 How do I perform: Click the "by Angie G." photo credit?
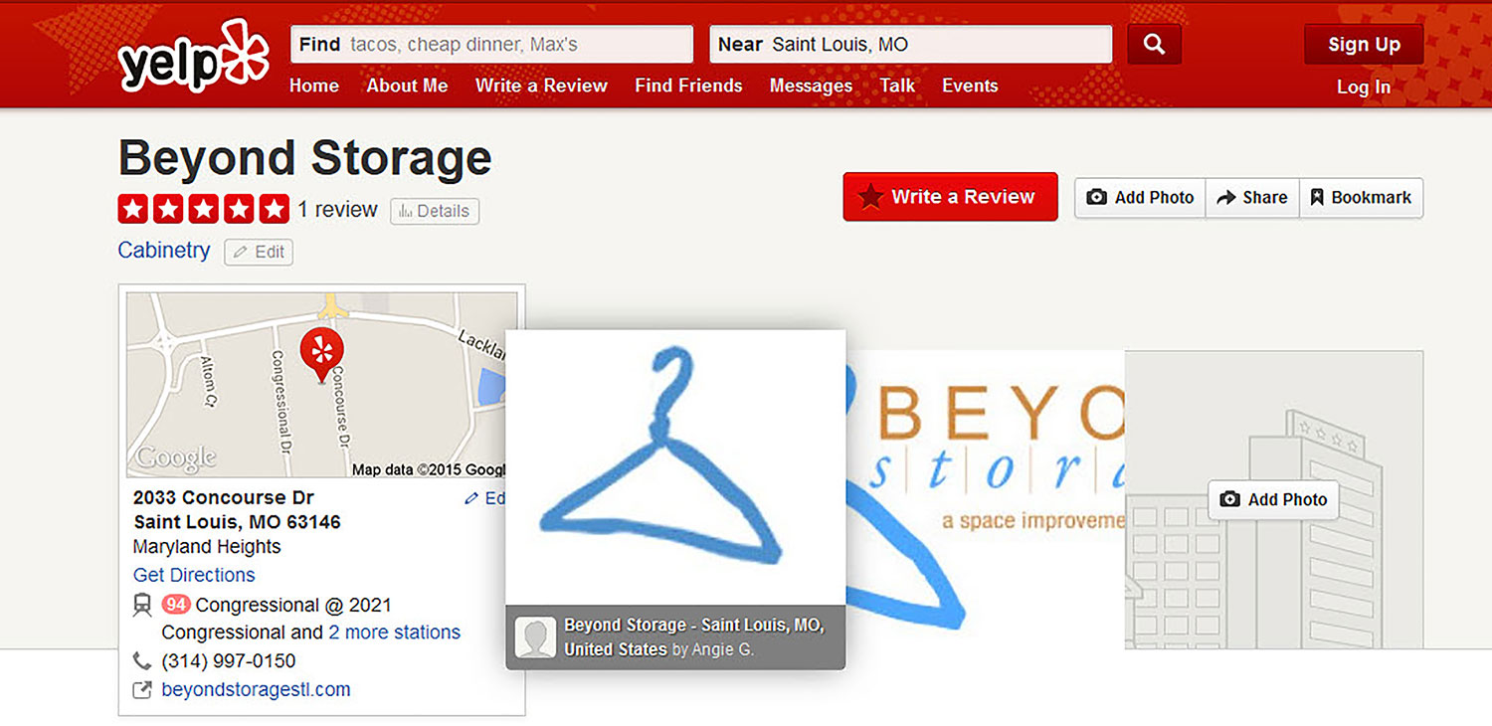pos(711,649)
